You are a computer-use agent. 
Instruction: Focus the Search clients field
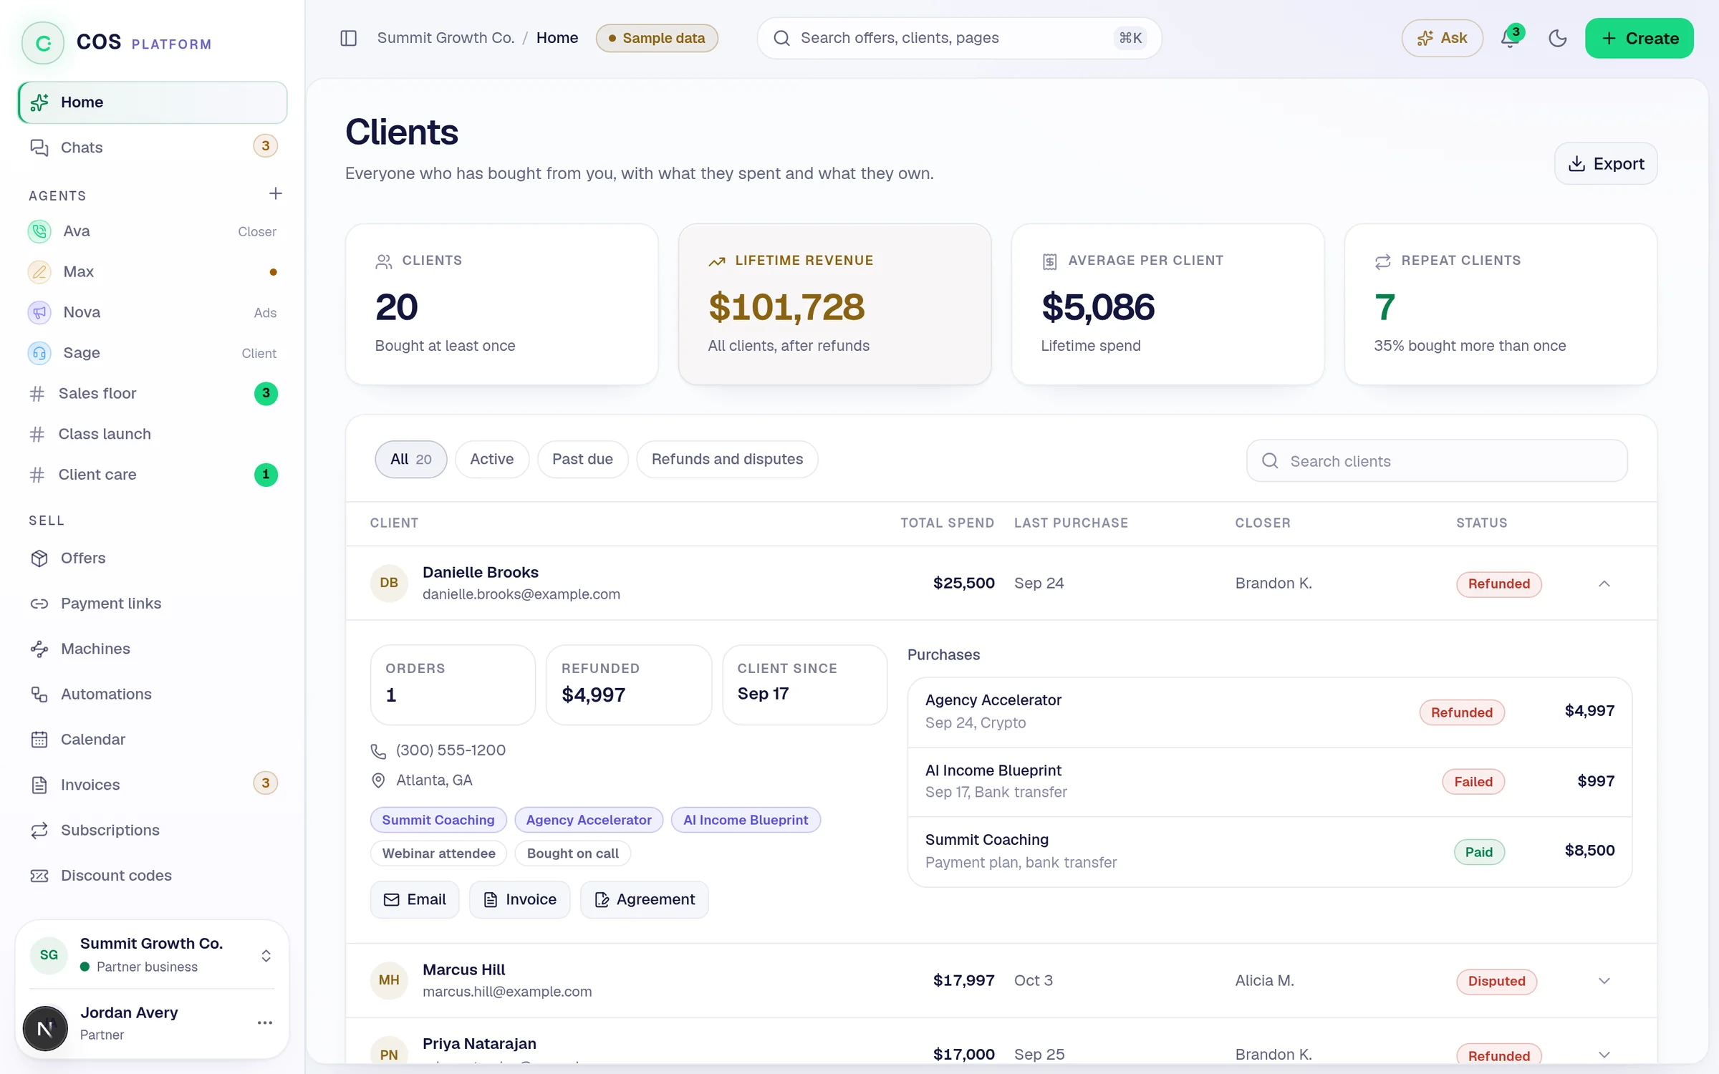coord(1437,461)
